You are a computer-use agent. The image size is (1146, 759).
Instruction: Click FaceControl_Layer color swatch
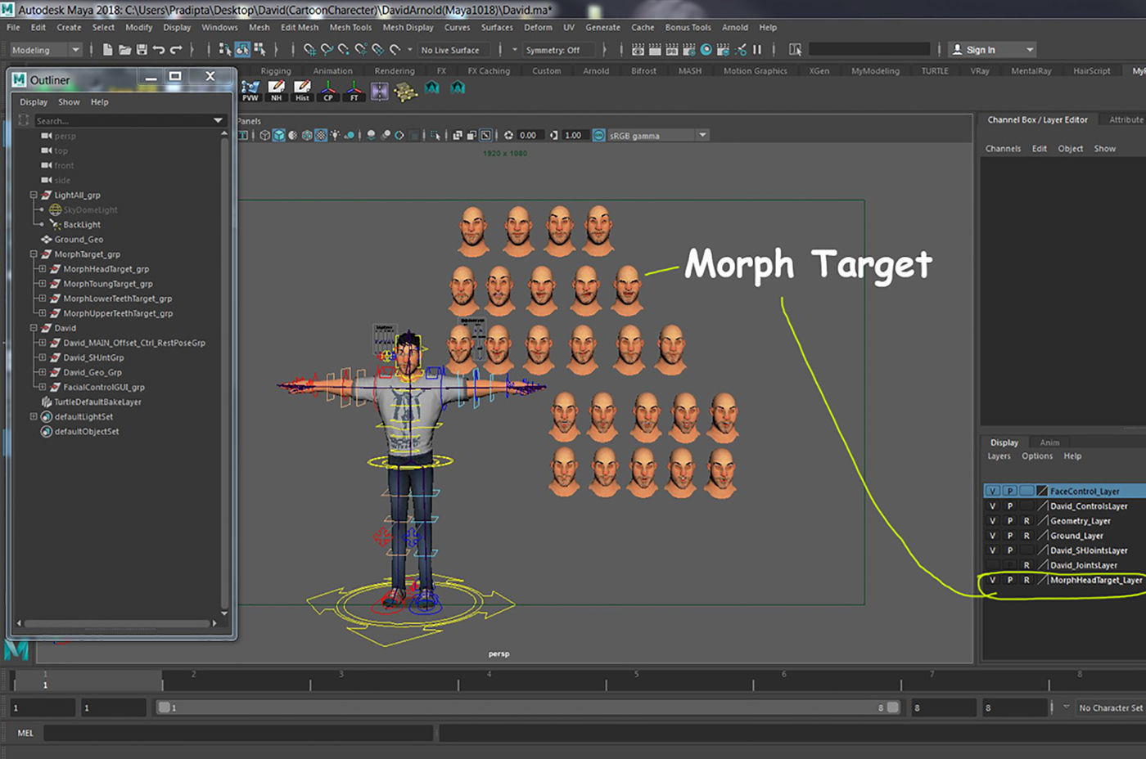click(x=1042, y=491)
